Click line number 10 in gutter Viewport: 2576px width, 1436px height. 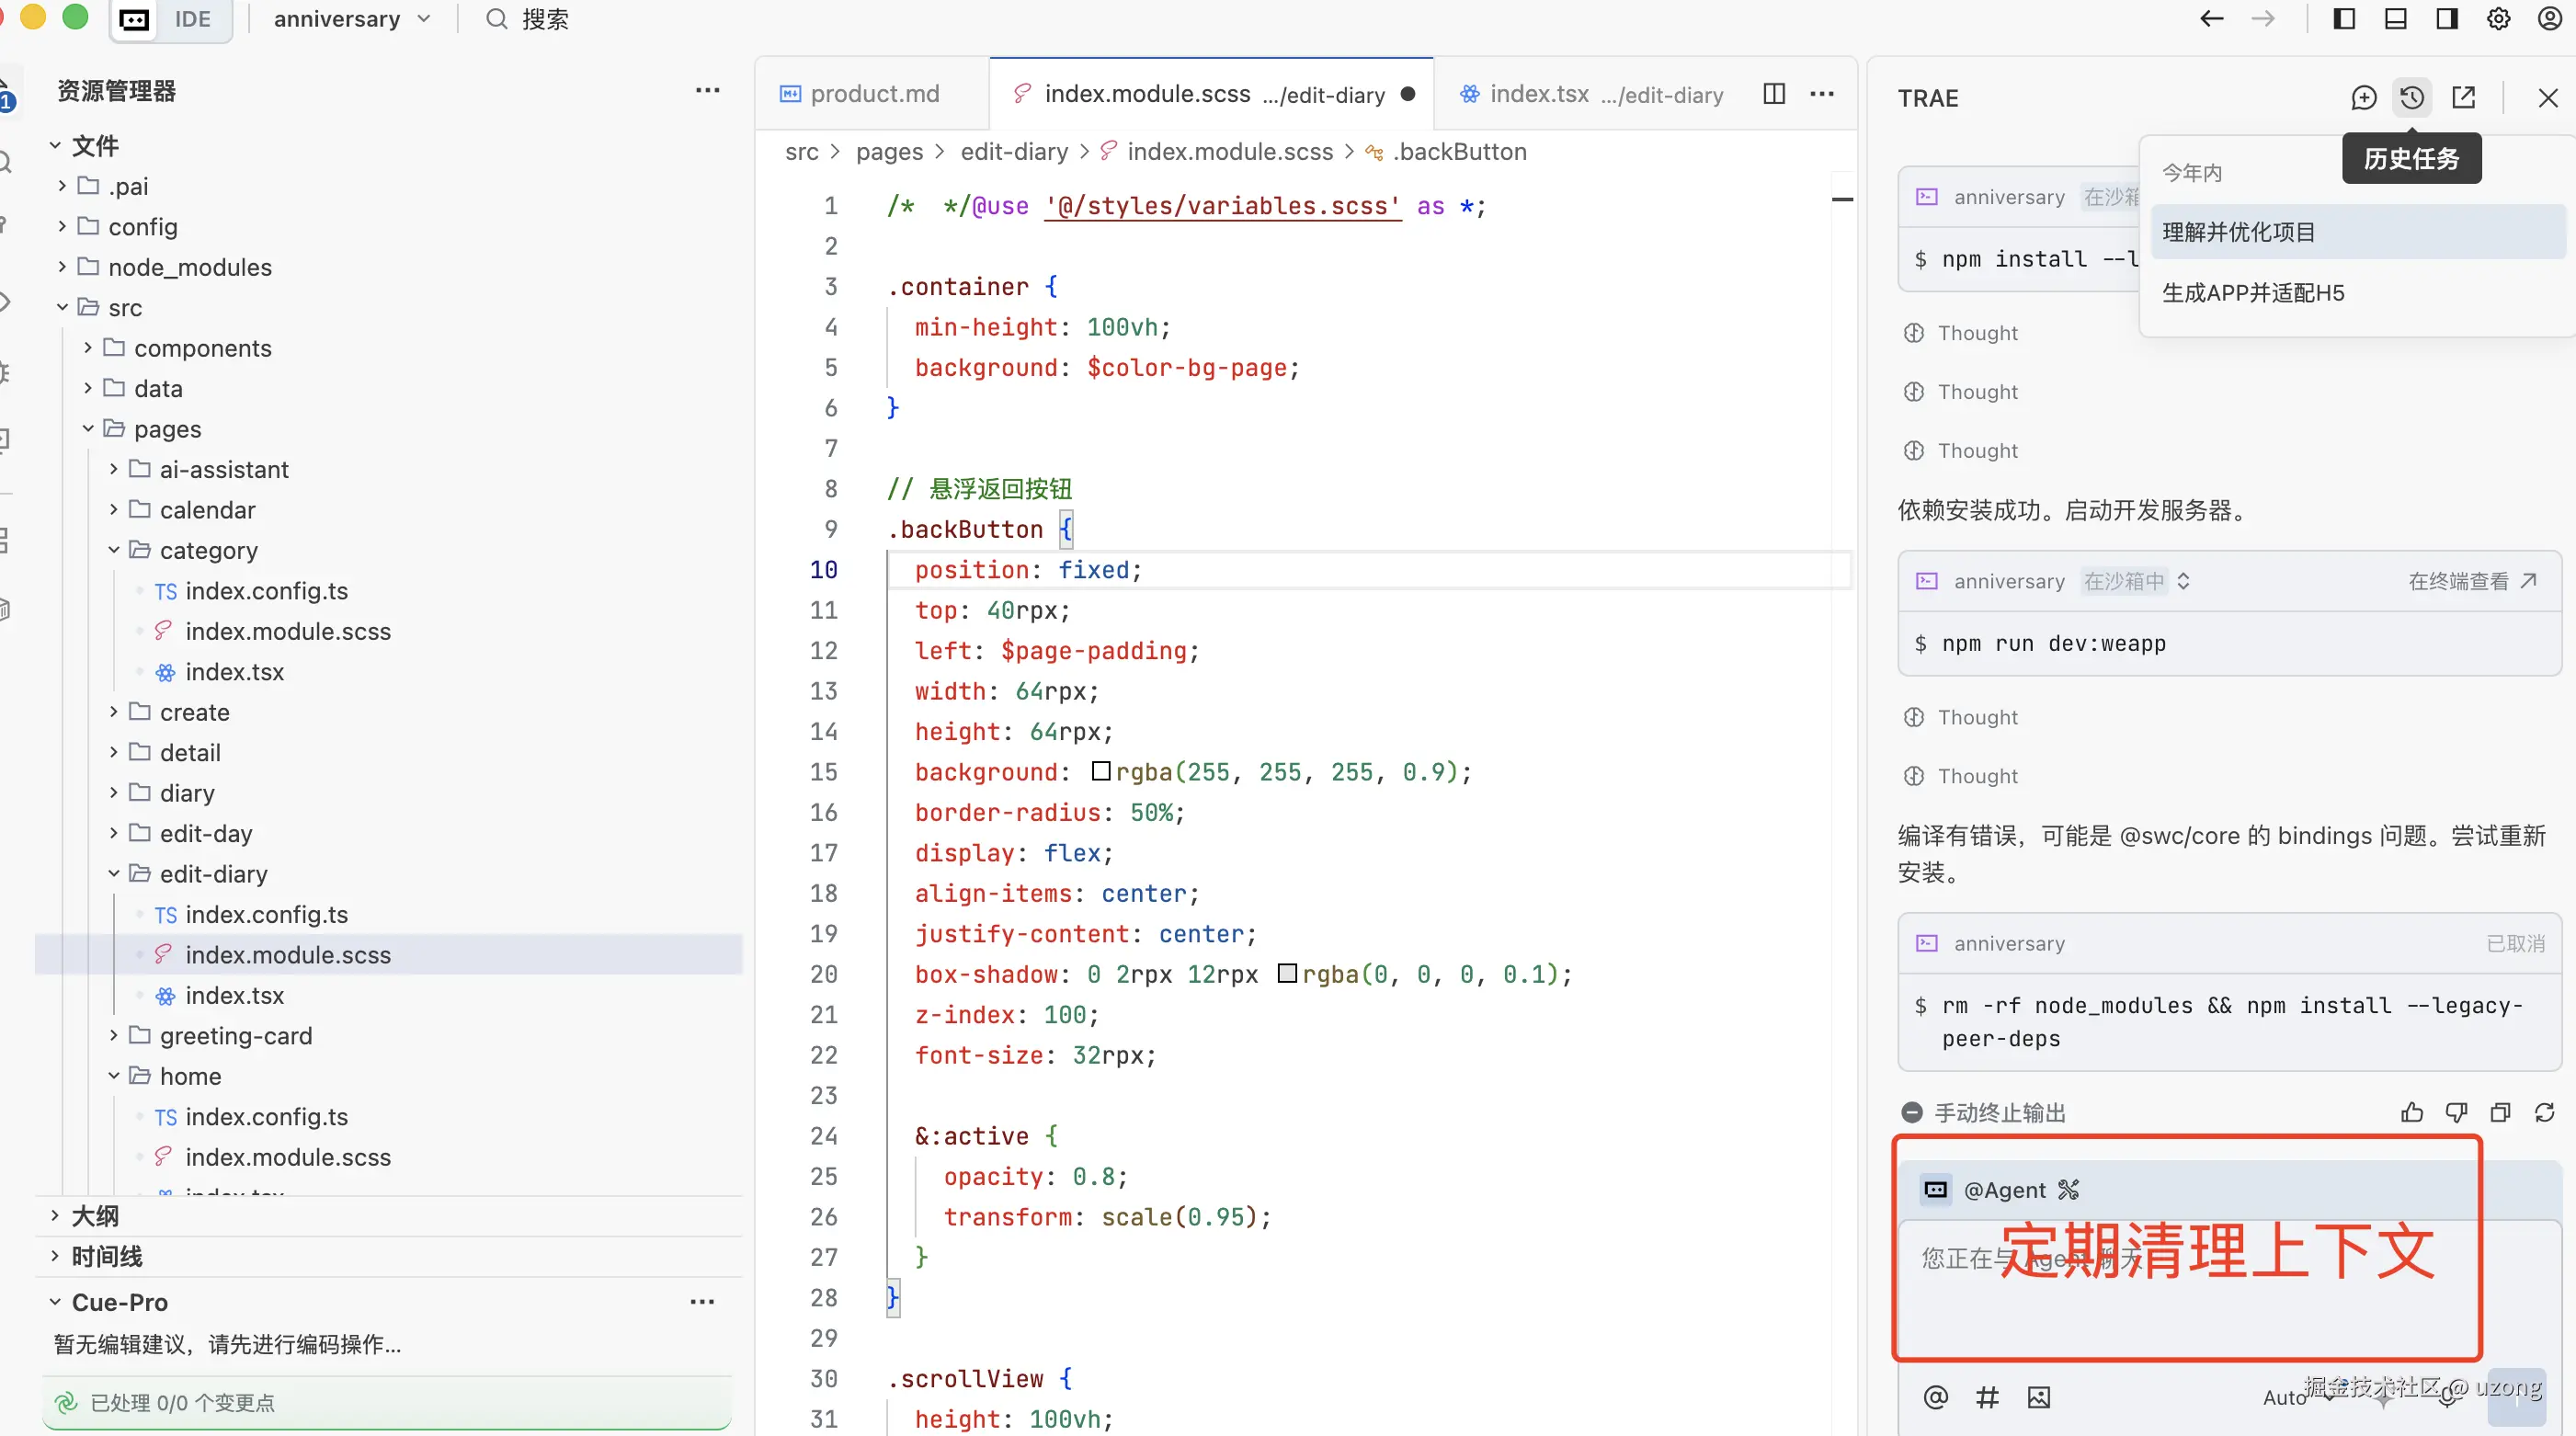823,570
